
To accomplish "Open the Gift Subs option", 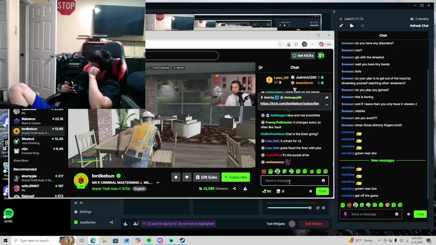I will click(206, 177).
